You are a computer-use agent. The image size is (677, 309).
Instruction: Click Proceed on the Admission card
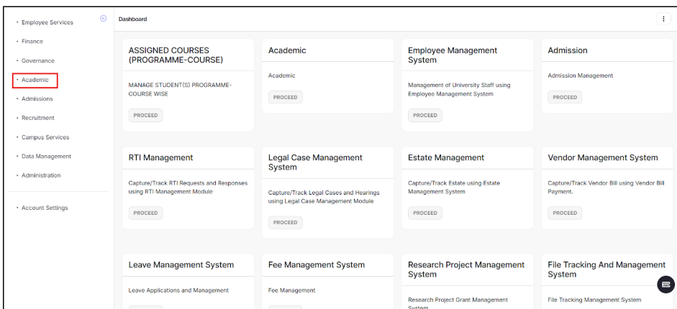pos(565,98)
